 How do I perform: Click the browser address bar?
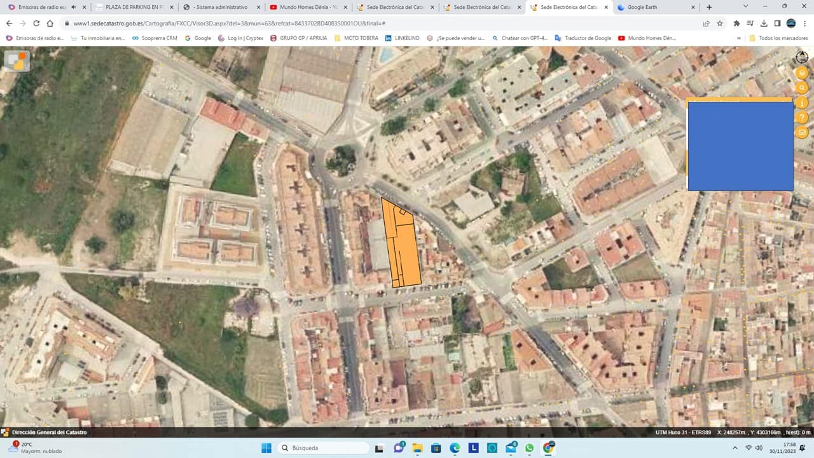[x=254, y=23]
